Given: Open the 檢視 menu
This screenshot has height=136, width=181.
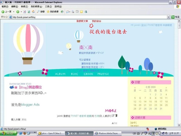Looking at the screenshot, I should tap(24, 7).
